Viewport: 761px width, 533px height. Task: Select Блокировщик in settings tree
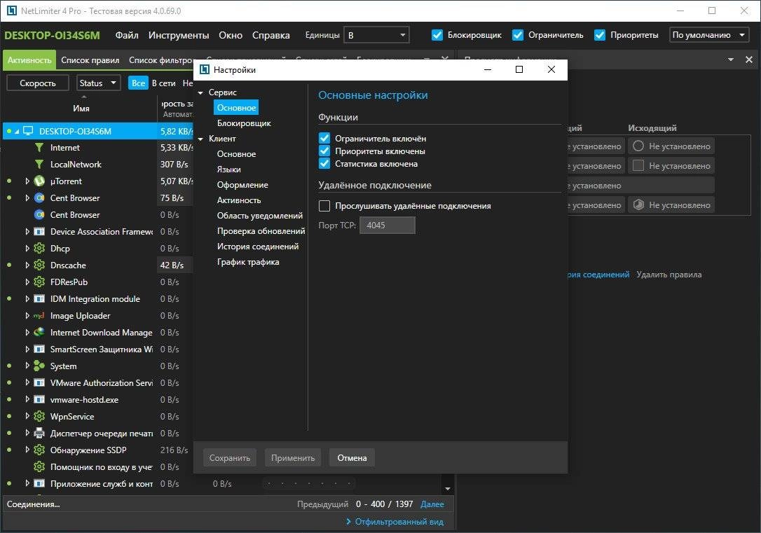pos(244,123)
